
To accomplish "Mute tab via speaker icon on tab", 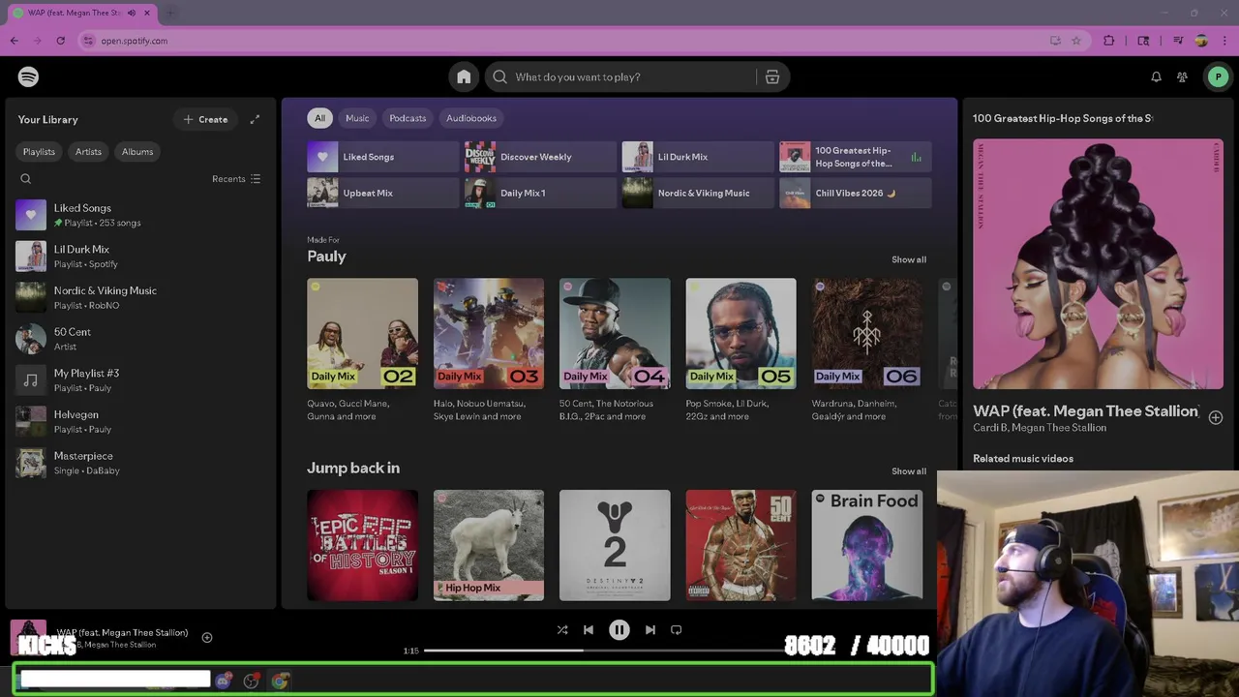I will pos(132,13).
